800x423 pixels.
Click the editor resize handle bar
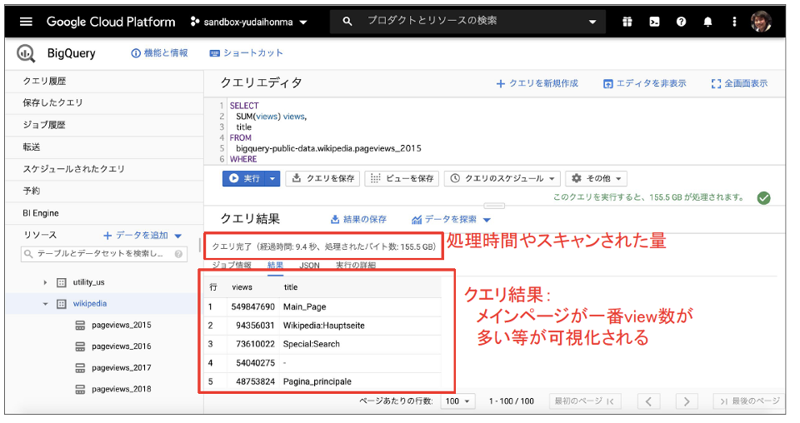tap(494, 206)
